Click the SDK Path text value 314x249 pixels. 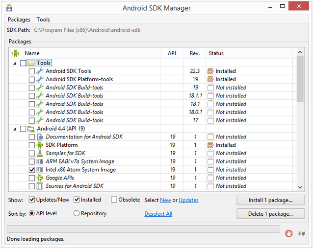pos(87,30)
